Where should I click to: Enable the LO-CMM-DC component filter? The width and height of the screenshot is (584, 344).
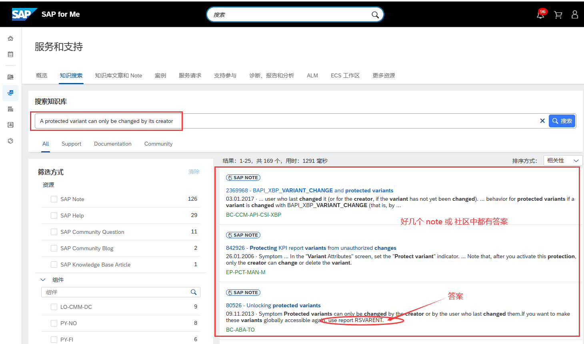[x=54, y=306]
